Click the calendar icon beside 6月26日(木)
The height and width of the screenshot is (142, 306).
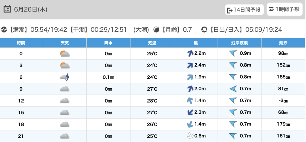[7, 9]
